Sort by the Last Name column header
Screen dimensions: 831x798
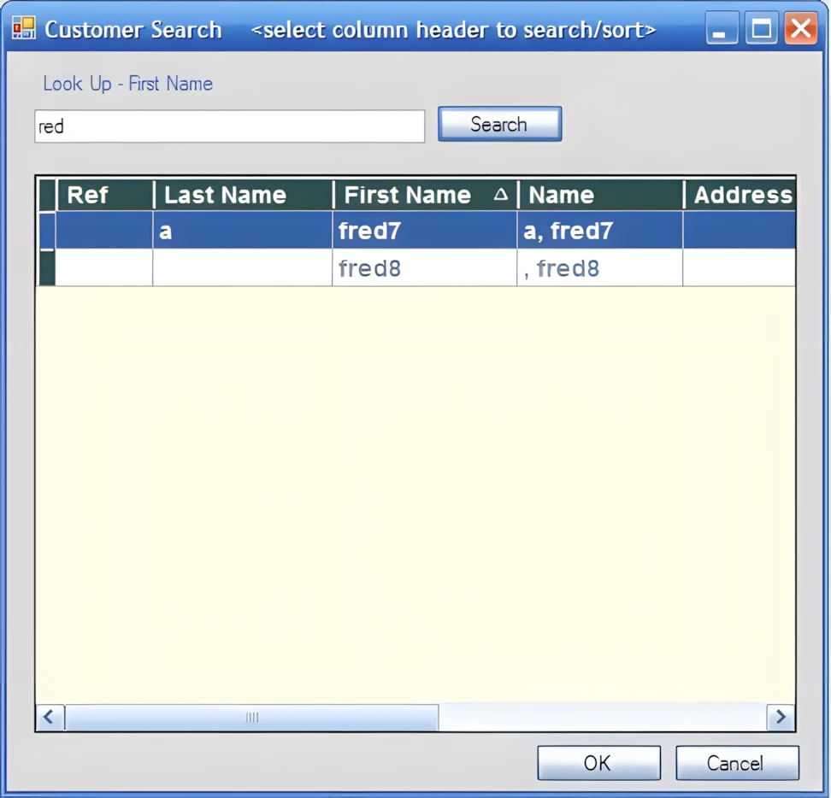(x=243, y=195)
